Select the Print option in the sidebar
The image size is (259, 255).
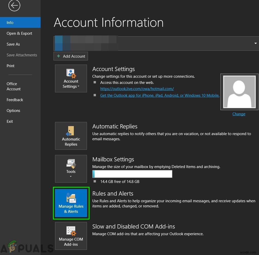coord(11,66)
